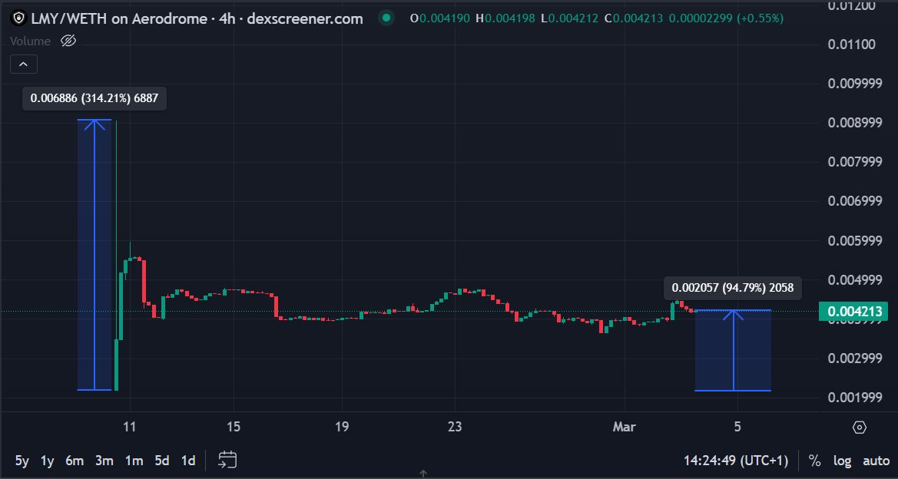Viewport: 898px width, 479px height.
Task: Click the date label 19 on time axis
Action: 341,427
